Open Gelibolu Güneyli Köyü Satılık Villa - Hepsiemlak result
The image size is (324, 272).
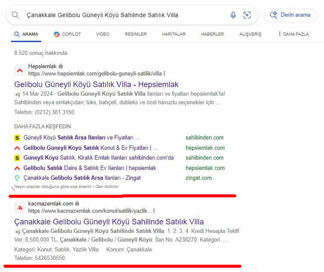click(x=96, y=85)
